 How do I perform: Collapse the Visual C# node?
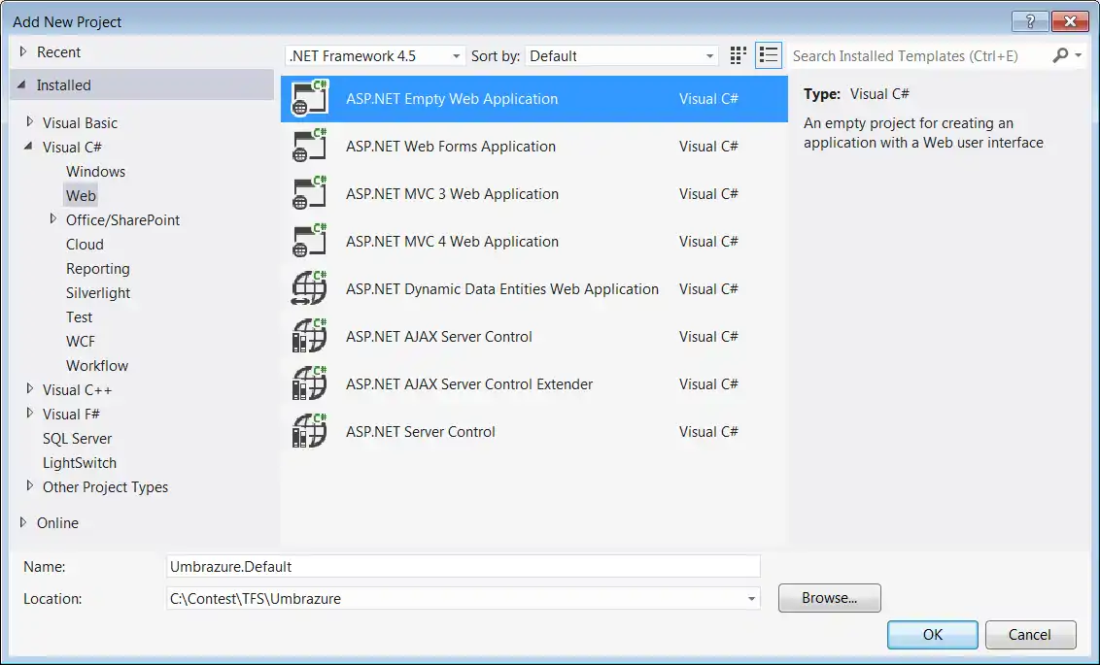coord(29,147)
